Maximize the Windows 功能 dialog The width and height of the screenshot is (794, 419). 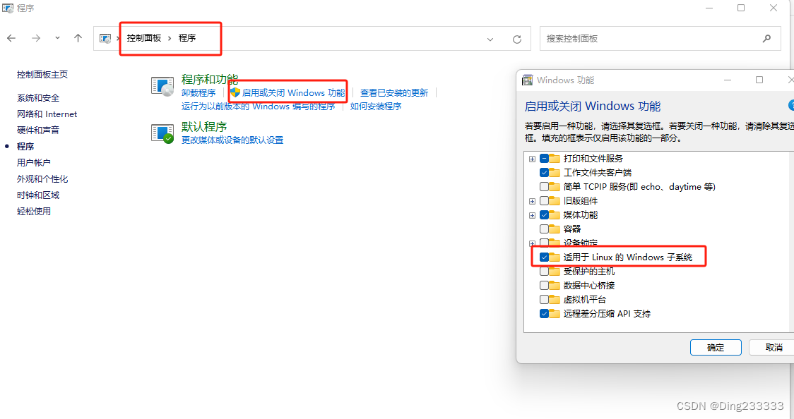pyautogui.click(x=759, y=80)
